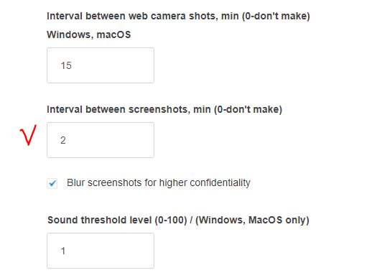Focus the screenshots interval input field

tap(101, 140)
